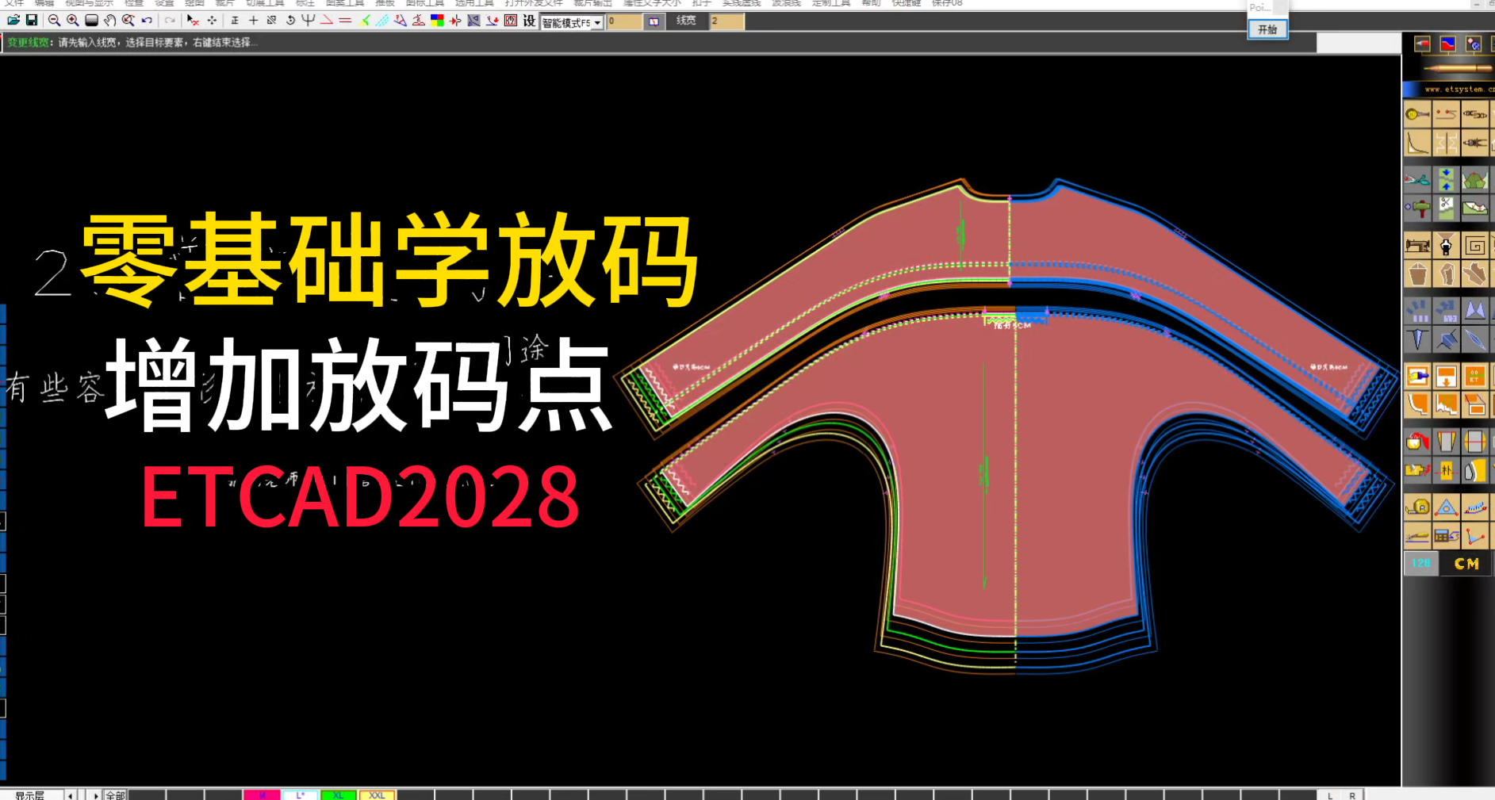
Task: Open the calculator table icon
Action: tap(1446, 536)
